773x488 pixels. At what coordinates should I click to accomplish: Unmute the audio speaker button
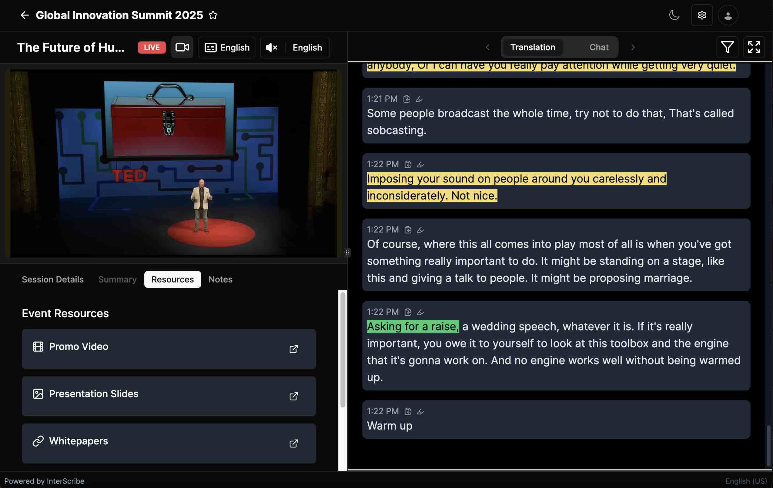point(272,48)
